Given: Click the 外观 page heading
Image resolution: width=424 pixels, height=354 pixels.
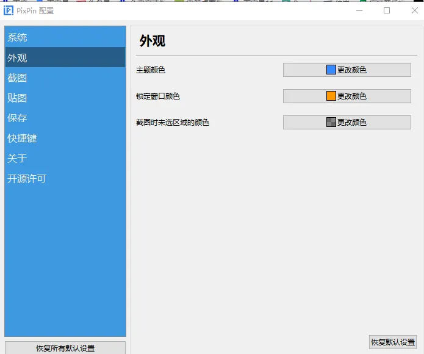Looking at the screenshot, I should (x=153, y=41).
